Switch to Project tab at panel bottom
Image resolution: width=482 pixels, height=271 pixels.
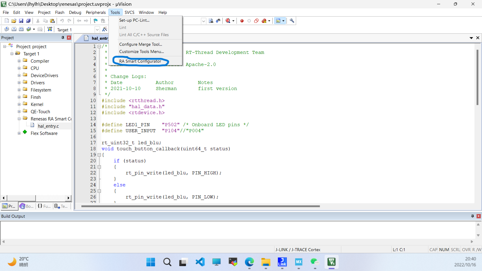tap(9, 206)
